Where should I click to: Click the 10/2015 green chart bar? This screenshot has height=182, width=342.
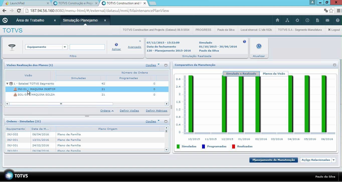[191, 104]
